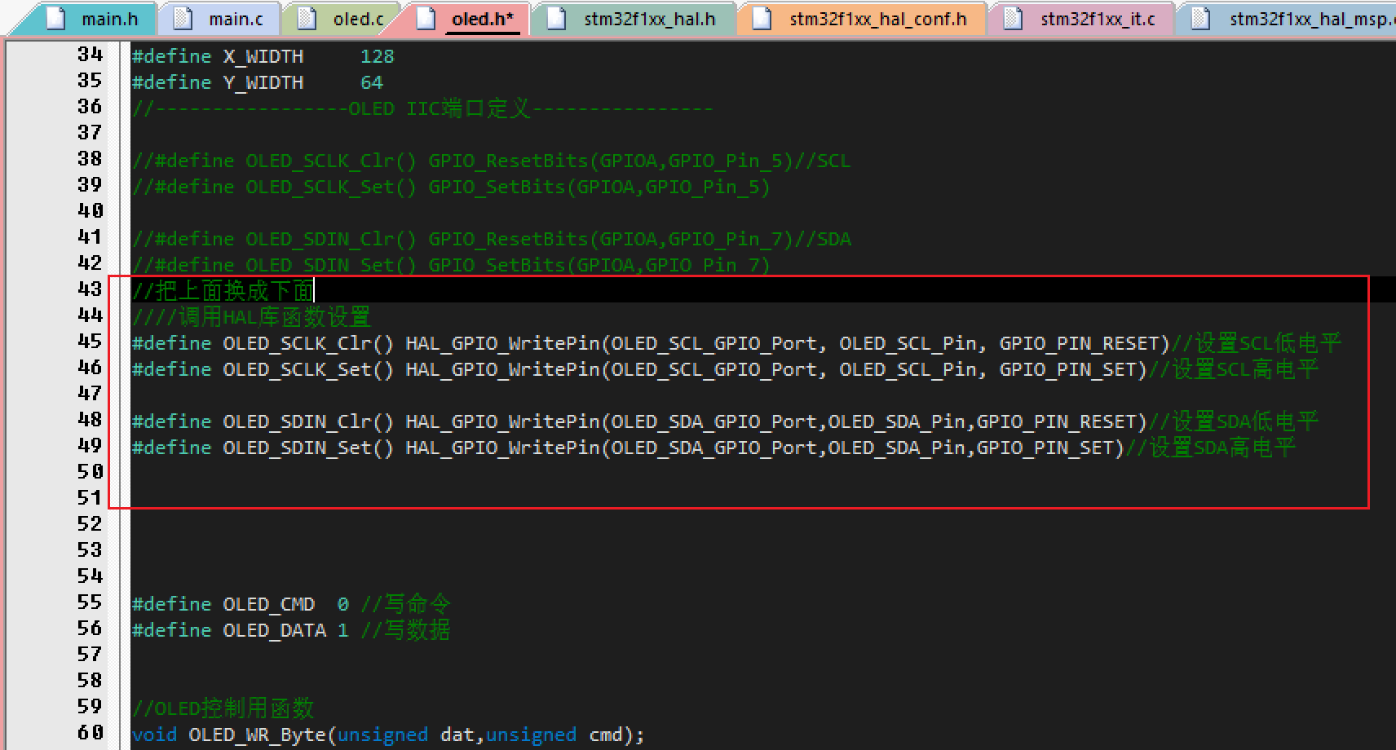Click GPIO_PIN_SET on line 46
Image resolution: width=1396 pixels, height=750 pixels.
point(1067,369)
